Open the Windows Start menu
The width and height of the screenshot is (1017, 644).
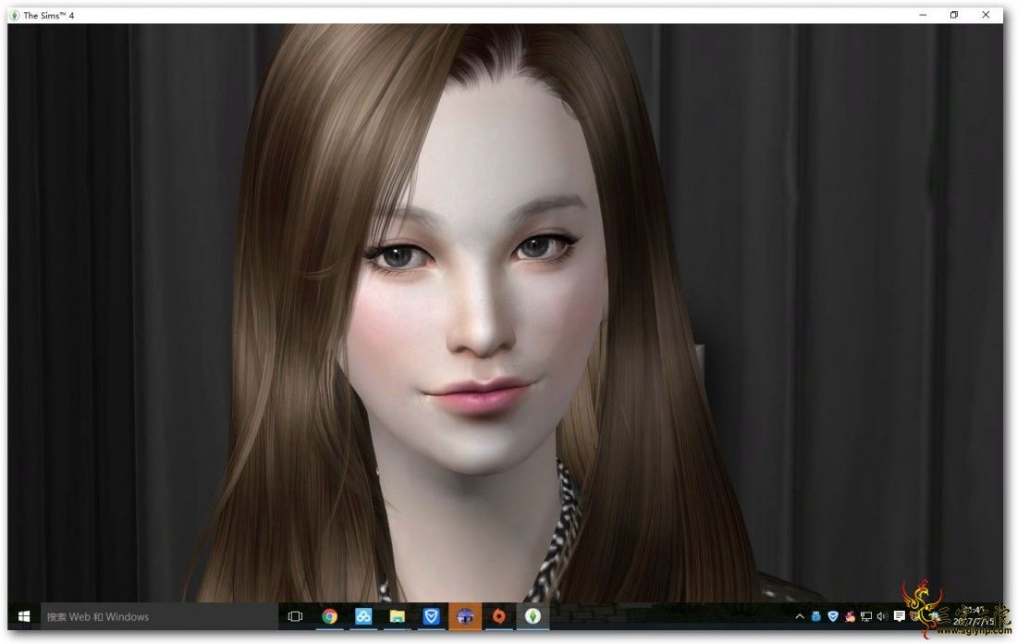pyautogui.click(x=24, y=617)
